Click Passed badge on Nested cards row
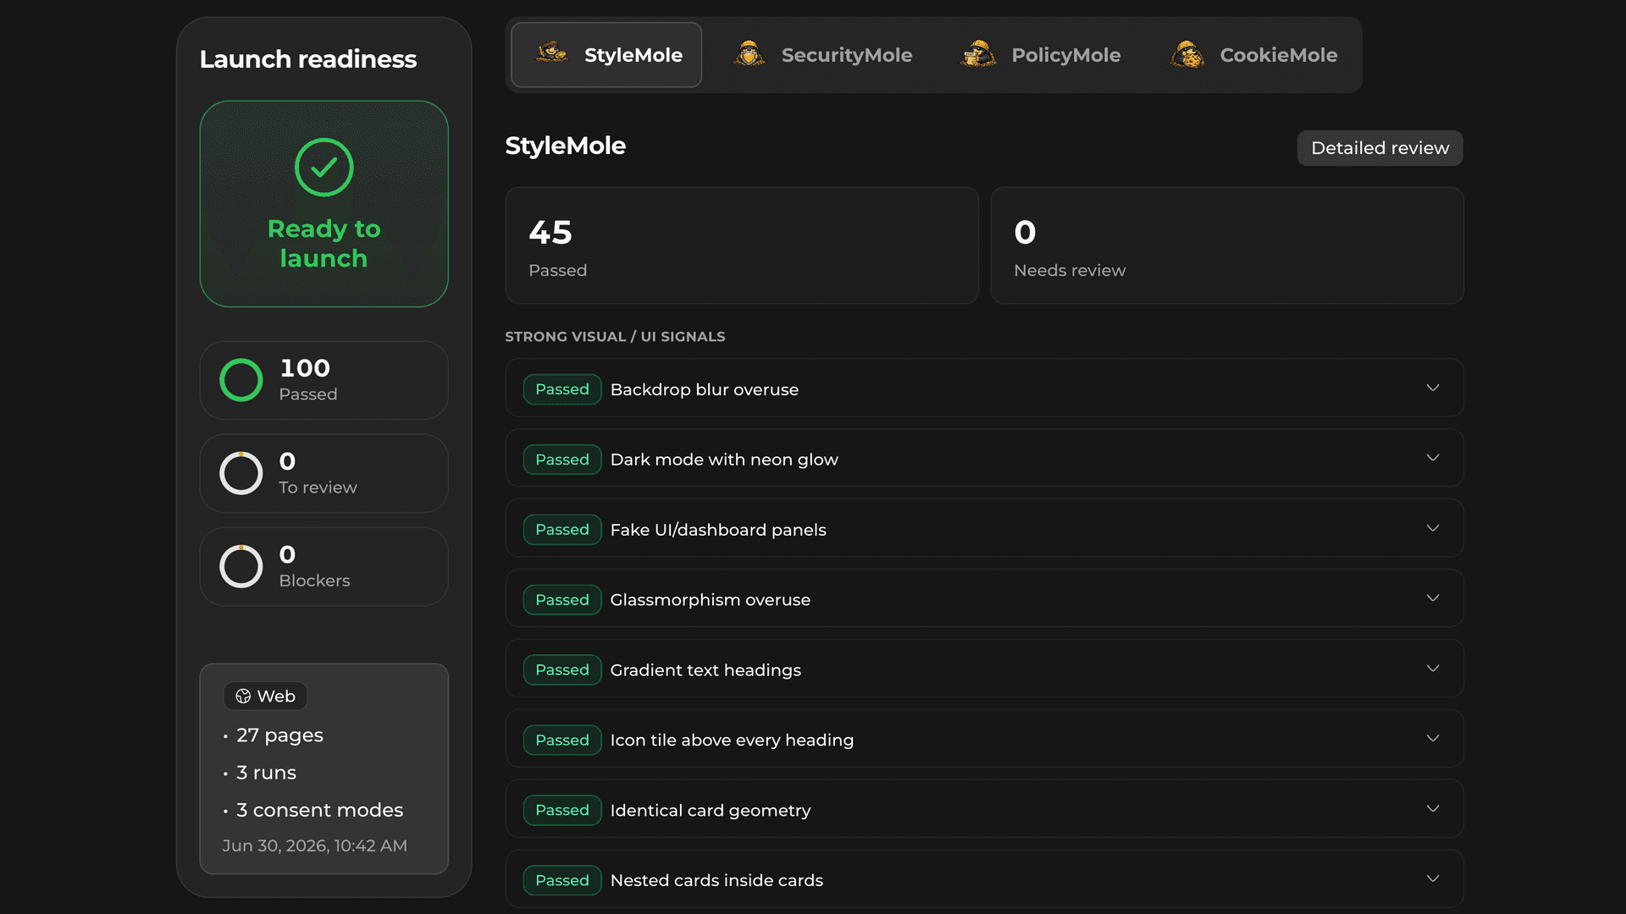 tap(562, 880)
